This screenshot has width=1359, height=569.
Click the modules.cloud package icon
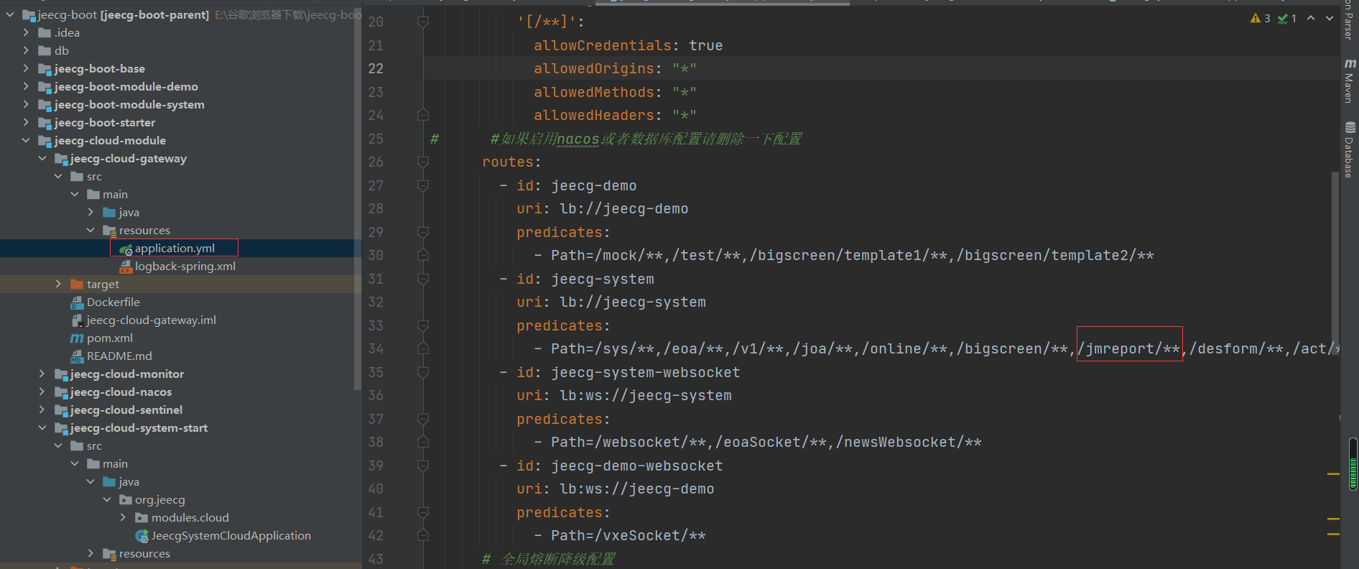142,517
